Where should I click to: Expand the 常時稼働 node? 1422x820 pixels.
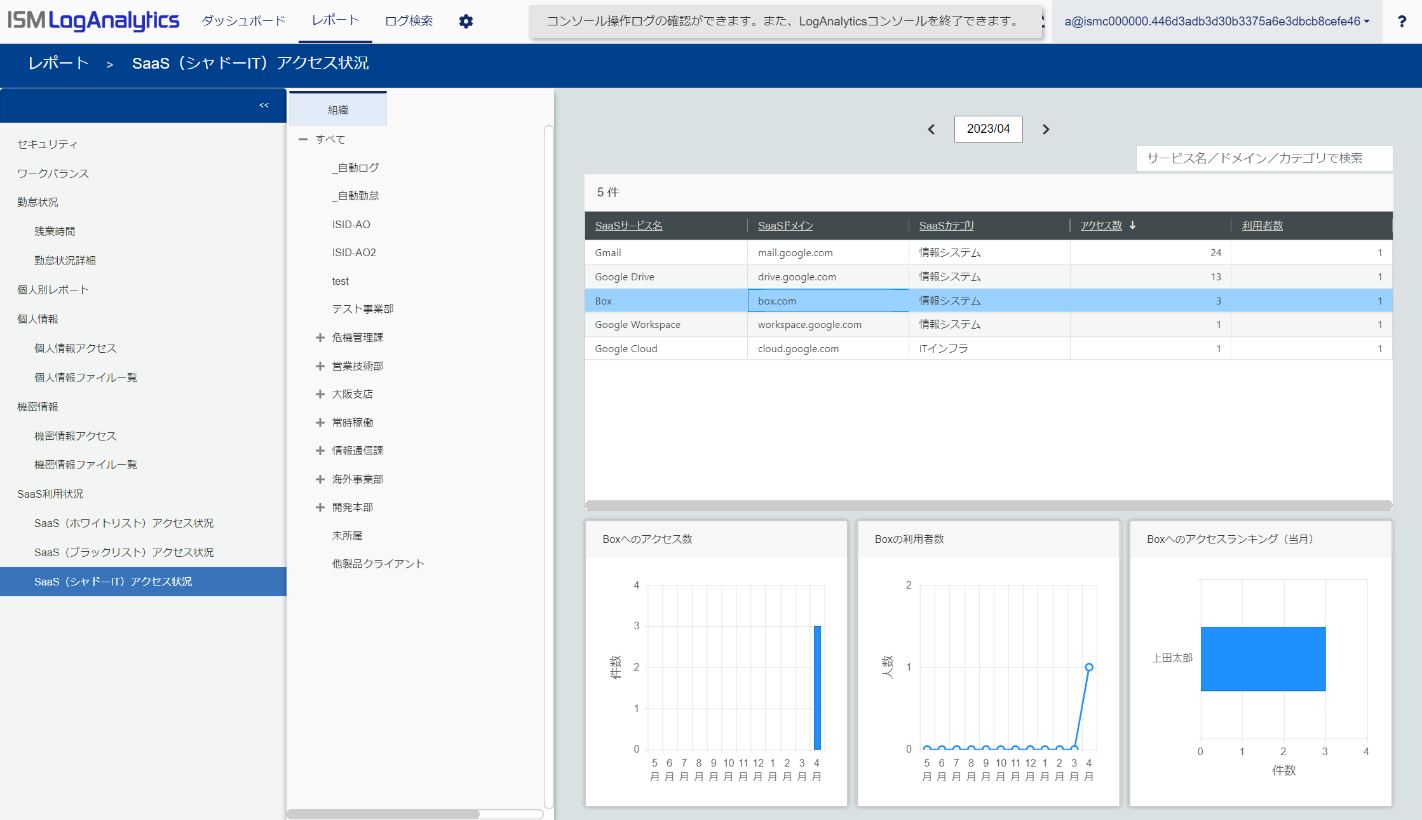click(320, 423)
